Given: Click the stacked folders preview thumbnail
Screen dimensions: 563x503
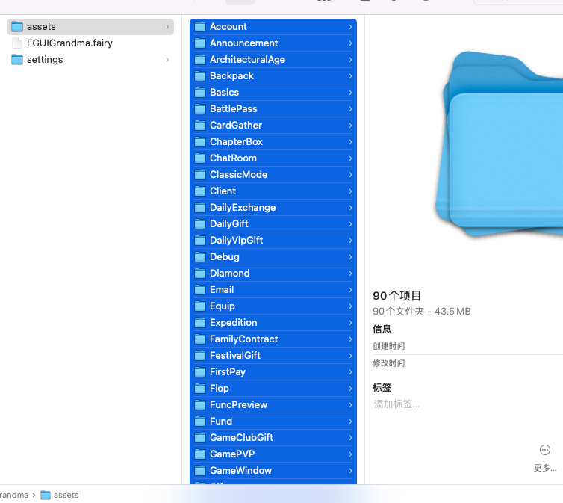Looking at the screenshot, I should coord(499,144).
